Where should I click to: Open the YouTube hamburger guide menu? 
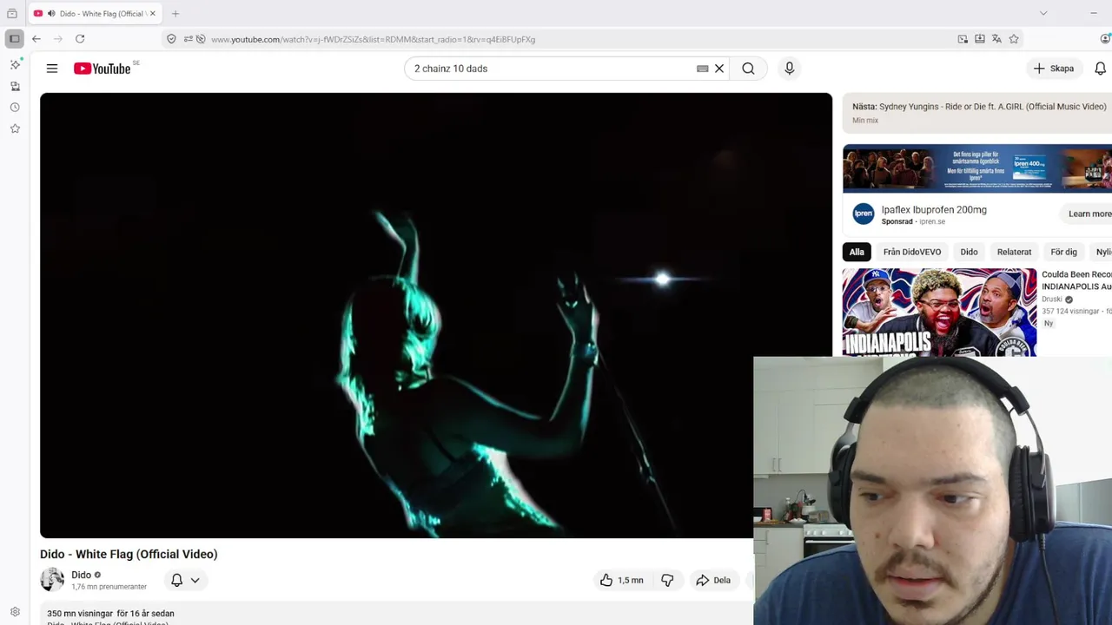[52, 69]
